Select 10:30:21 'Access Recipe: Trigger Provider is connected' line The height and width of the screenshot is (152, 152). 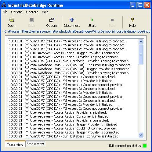pos(64,132)
